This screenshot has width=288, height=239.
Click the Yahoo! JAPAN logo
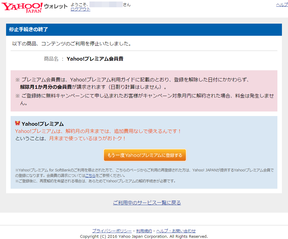point(22,8)
